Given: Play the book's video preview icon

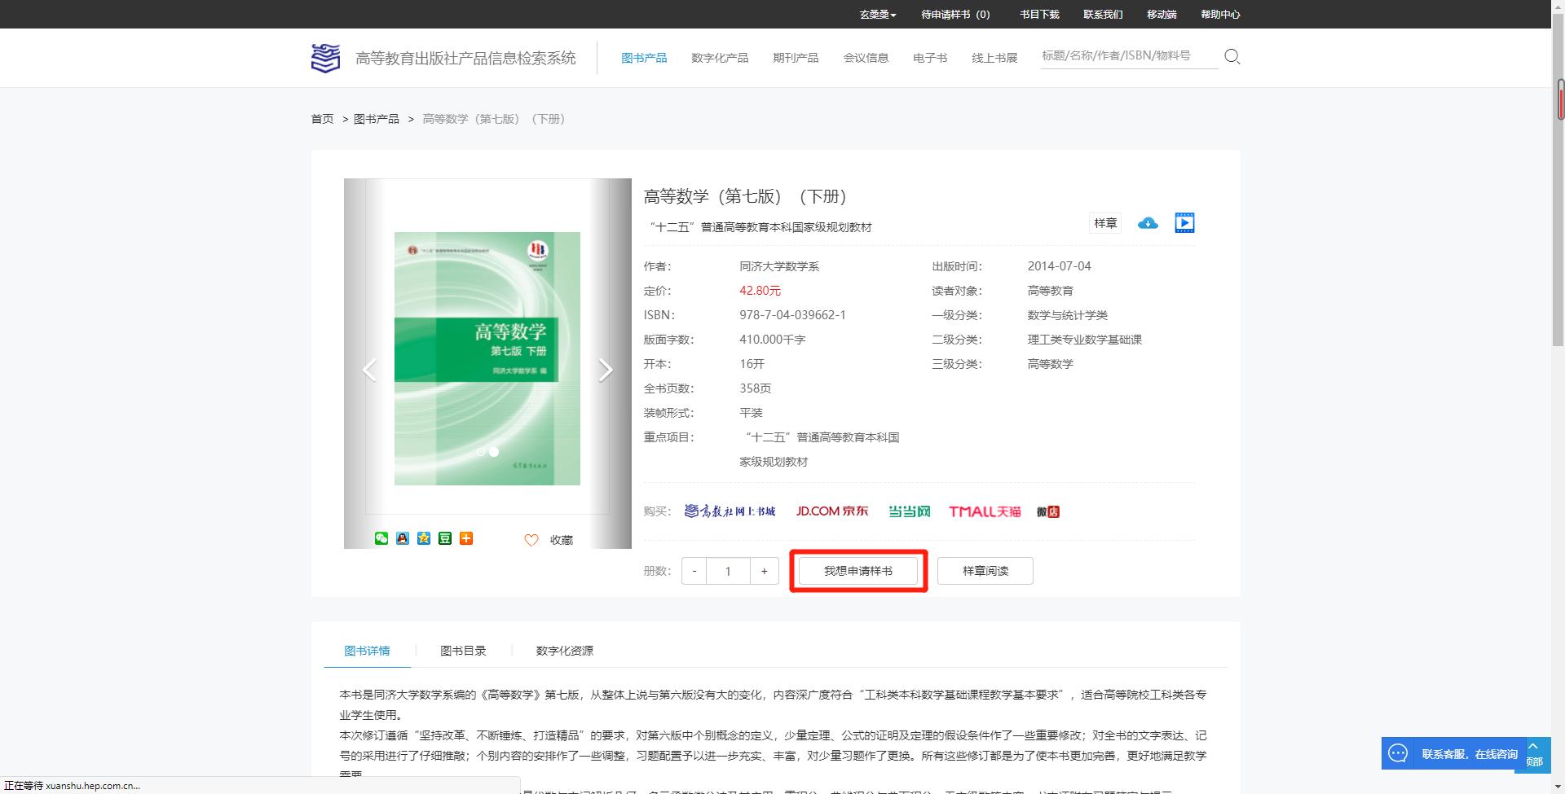Looking at the screenshot, I should [x=1184, y=222].
